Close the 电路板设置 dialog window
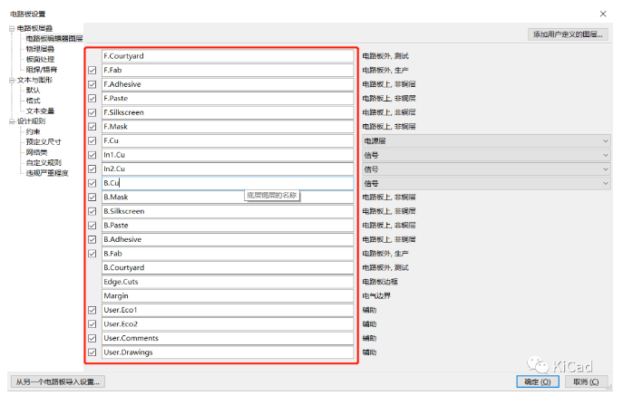The image size is (623, 405). [x=604, y=13]
